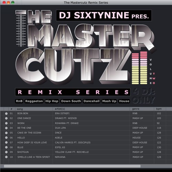Select the RnB genre tag
The height and width of the screenshot is (172, 172).
pos(19,101)
